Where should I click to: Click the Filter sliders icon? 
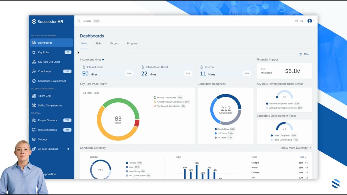point(301,54)
